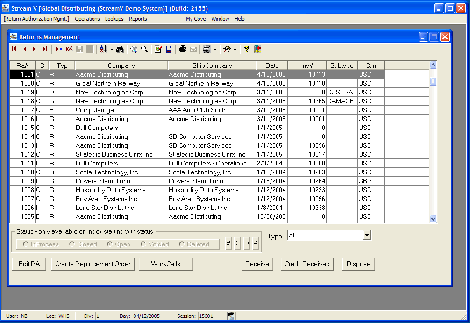Click the Edit RA button

[x=29, y=264]
